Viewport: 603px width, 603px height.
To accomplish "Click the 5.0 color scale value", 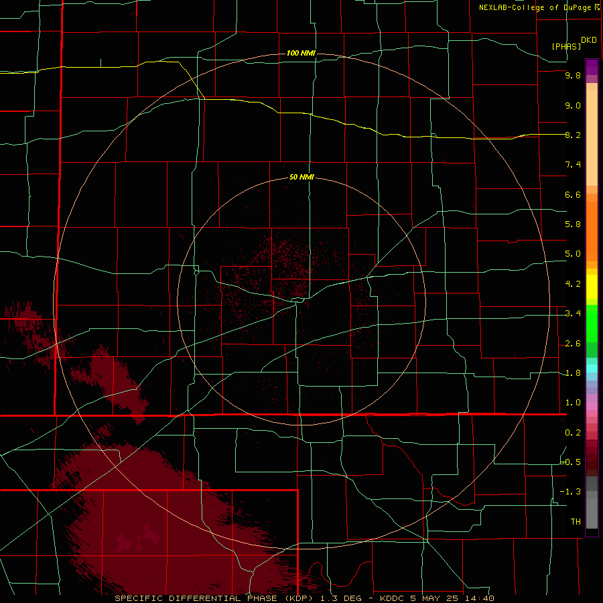I will click(x=573, y=254).
